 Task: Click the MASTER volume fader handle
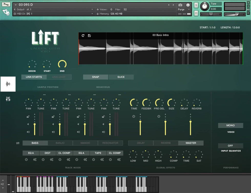tap(190, 122)
